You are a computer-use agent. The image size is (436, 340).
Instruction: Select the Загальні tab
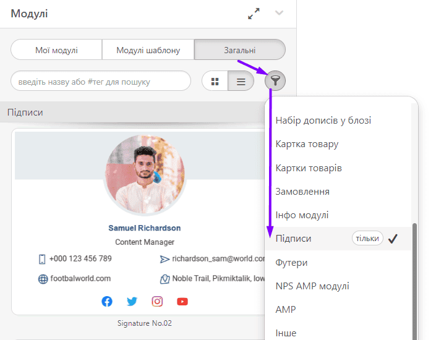tap(239, 50)
